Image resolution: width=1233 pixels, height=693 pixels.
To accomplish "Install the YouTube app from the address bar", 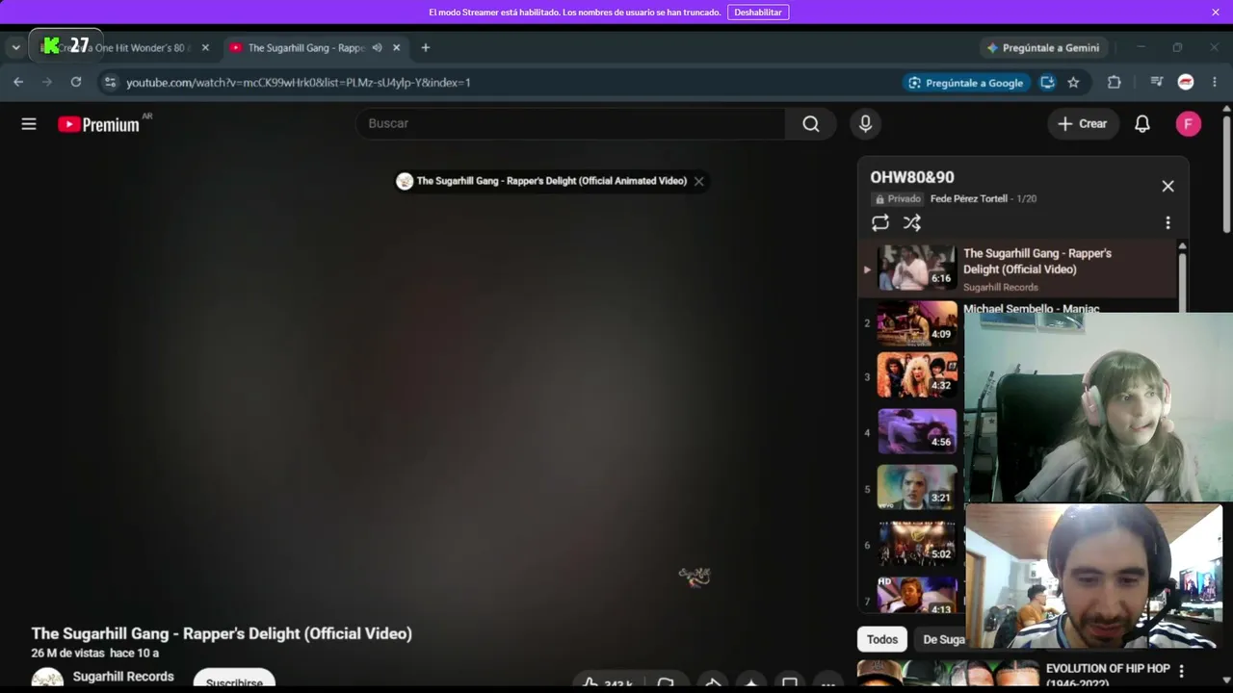I will tap(1047, 82).
